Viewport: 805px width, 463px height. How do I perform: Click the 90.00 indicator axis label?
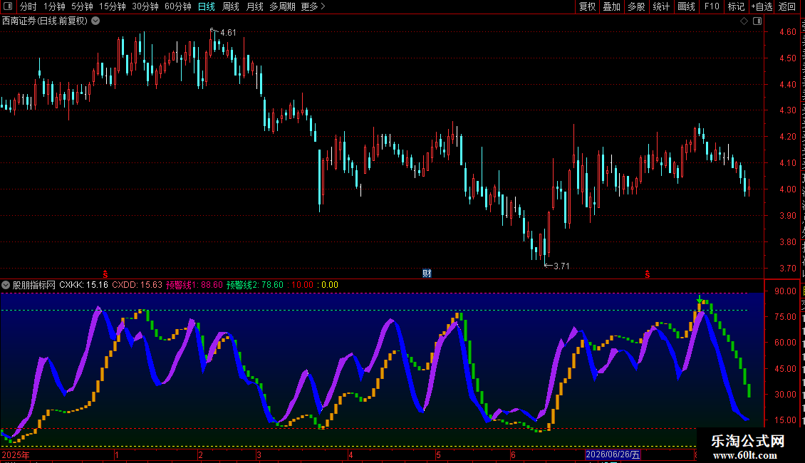[786, 291]
